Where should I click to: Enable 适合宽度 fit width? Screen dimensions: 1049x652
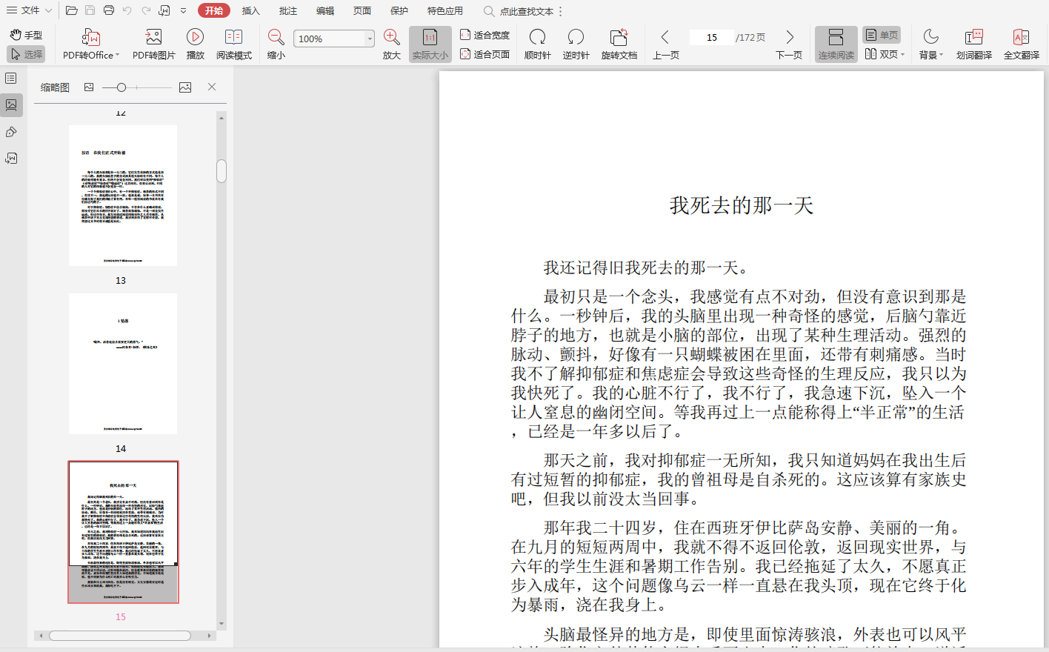point(485,35)
